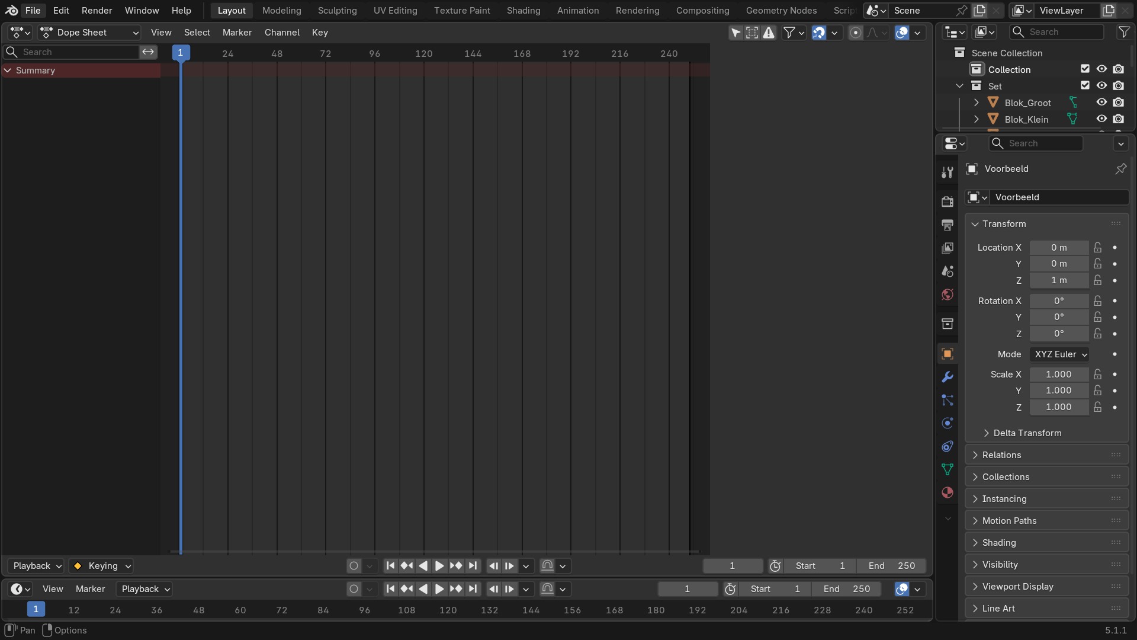This screenshot has width=1137, height=640.
Task: Lock Location X transform
Action: coord(1098,248)
